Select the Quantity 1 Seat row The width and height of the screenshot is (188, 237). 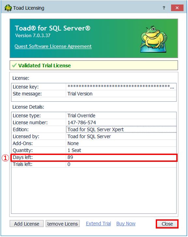tap(94, 150)
